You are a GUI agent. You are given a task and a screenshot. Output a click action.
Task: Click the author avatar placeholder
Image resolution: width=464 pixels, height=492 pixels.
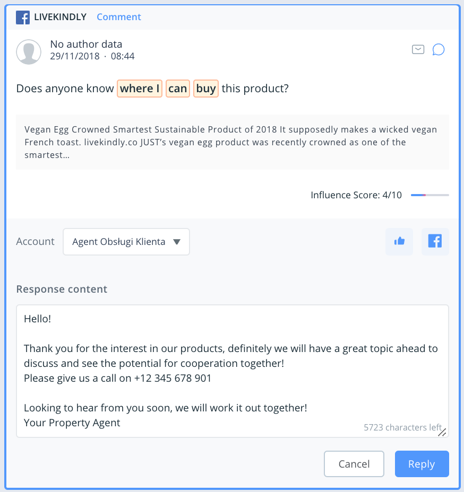29,51
